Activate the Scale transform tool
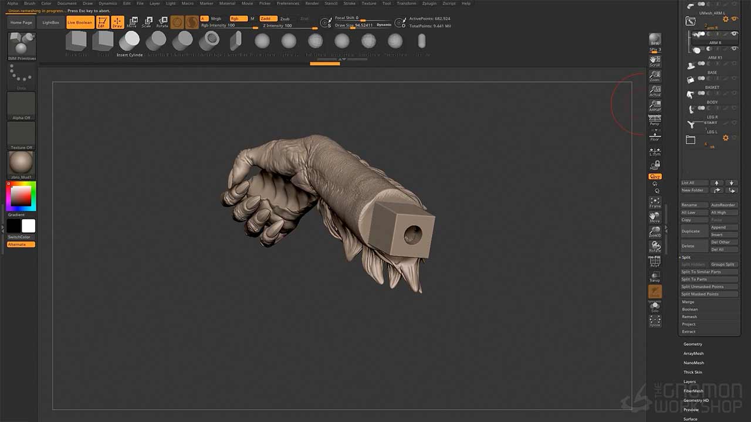This screenshot has width=751, height=422. click(x=147, y=22)
